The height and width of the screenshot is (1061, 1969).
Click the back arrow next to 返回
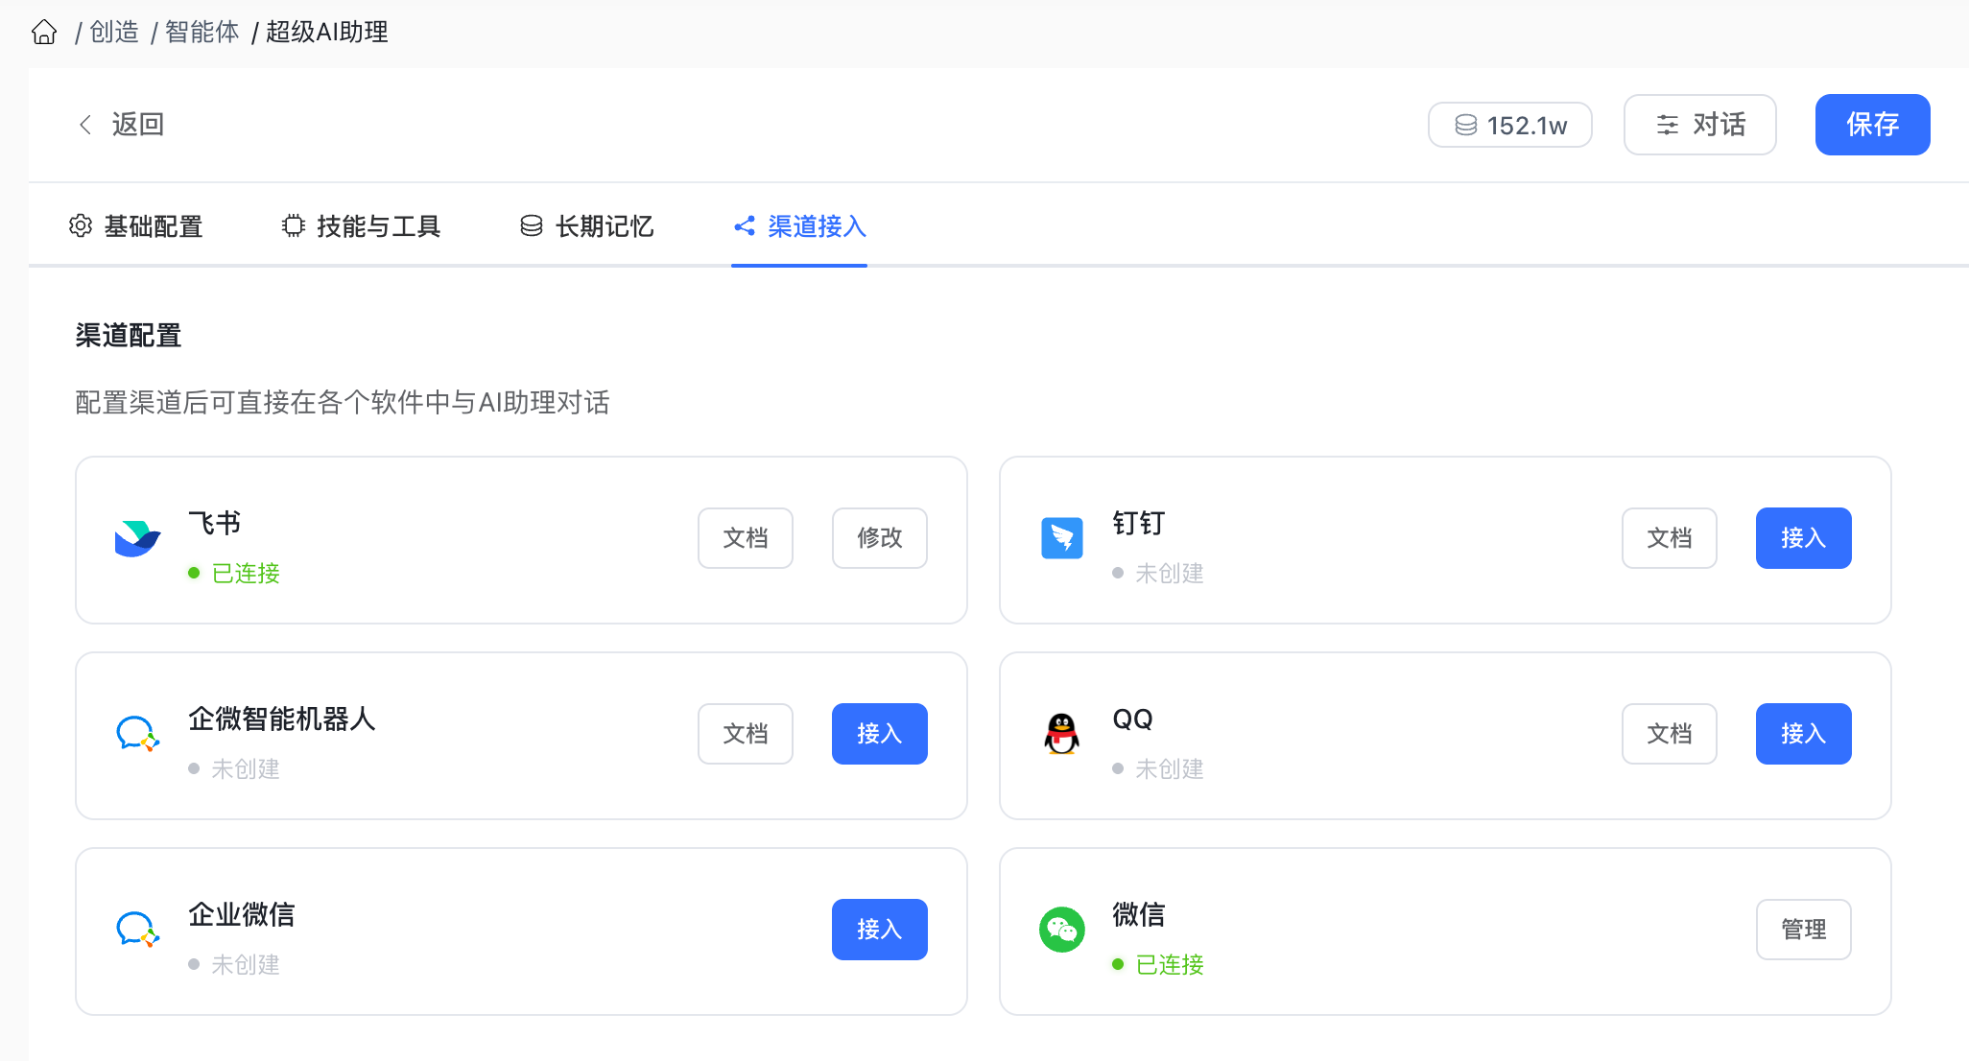tap(85, 125)
